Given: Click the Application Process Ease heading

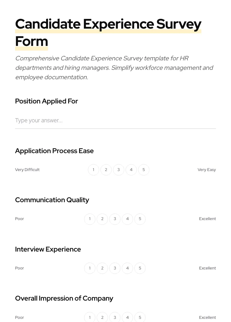Looking at the screenshot, I should (54, 151).
